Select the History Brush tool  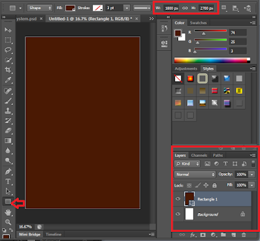(x=8, y=120)
